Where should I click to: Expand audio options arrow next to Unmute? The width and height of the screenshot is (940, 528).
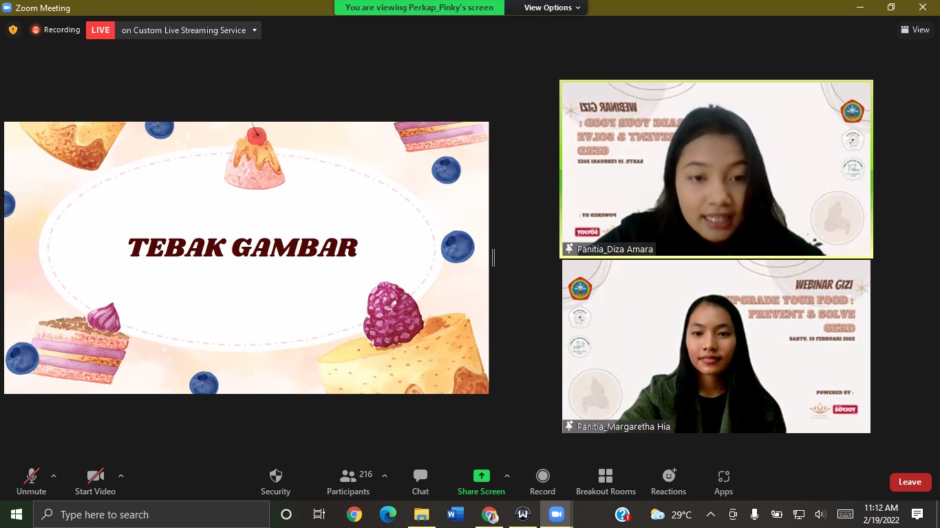[x=54, y=476]
